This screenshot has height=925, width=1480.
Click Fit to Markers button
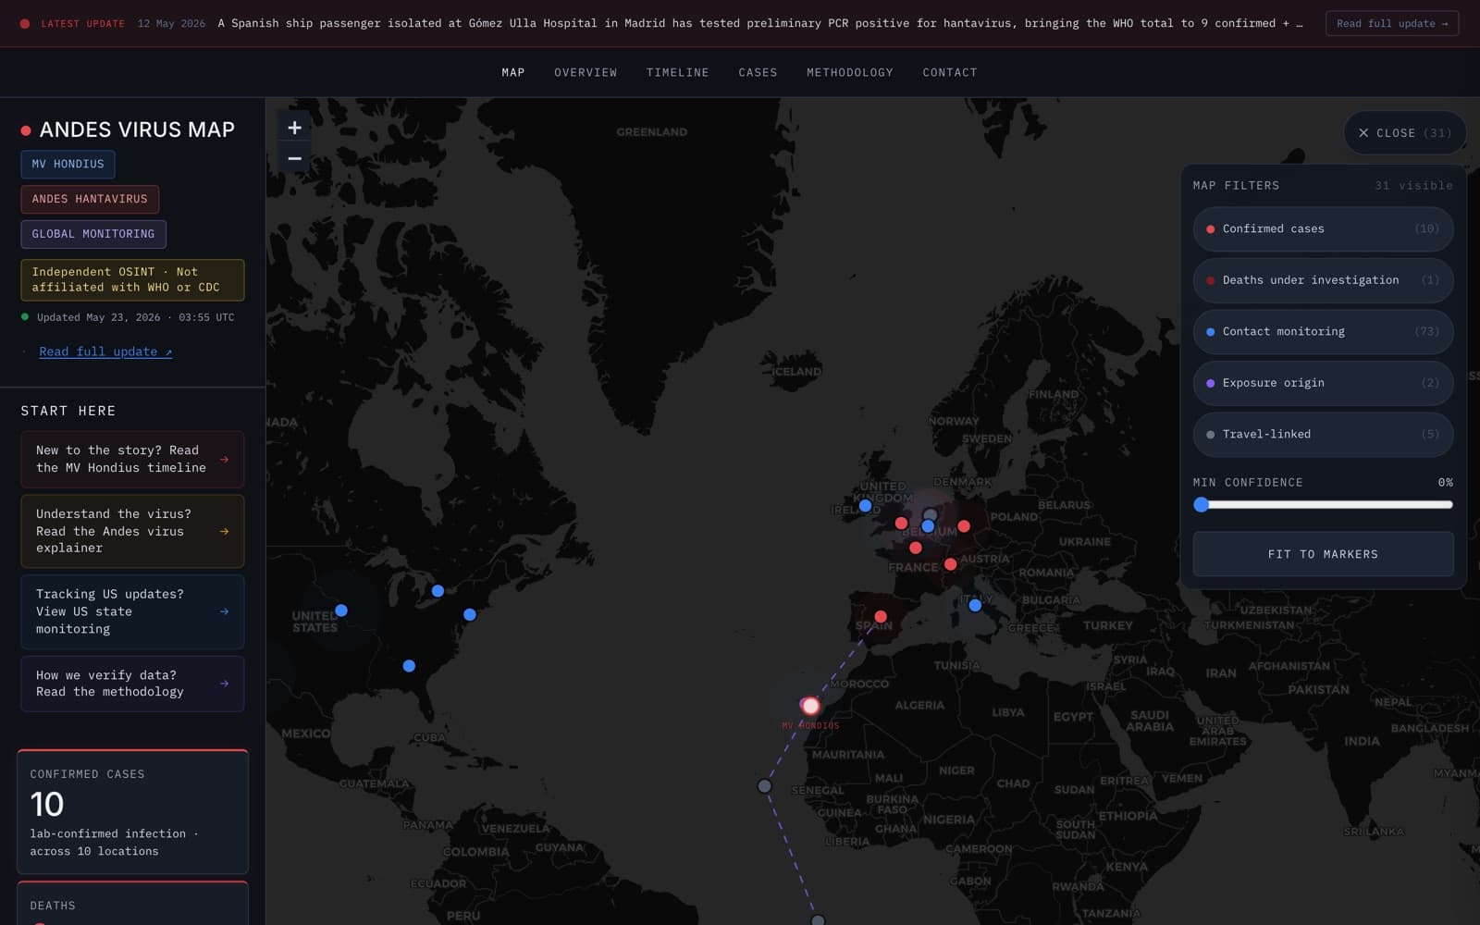click(1323, 554)
